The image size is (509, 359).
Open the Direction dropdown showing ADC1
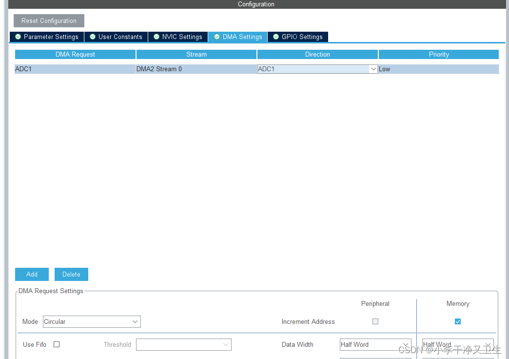tap(317, 69)
